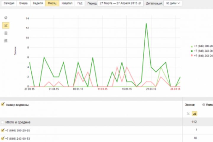This screenshot has height=142, width=213.
Task: Toggle light green legend marker for +7 (846) 300-20
Action: tap(192, 46)
